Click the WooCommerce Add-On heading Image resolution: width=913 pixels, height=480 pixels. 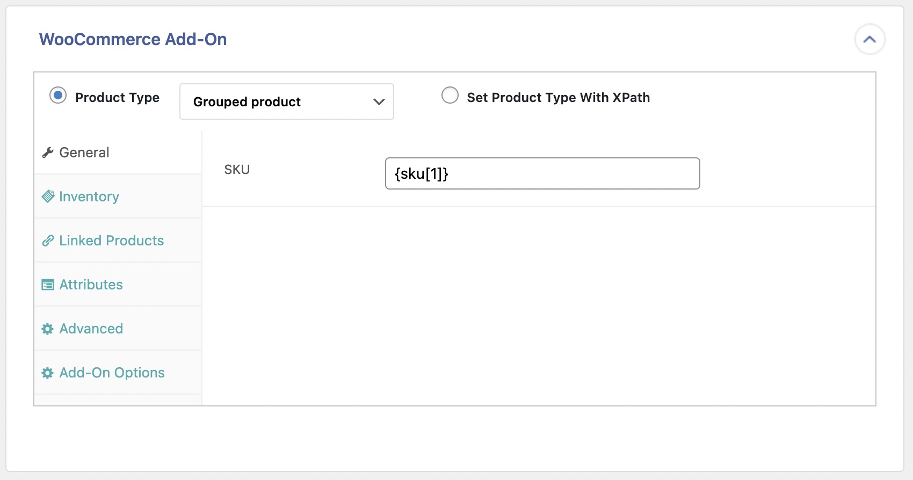click(x=133, y=39)
